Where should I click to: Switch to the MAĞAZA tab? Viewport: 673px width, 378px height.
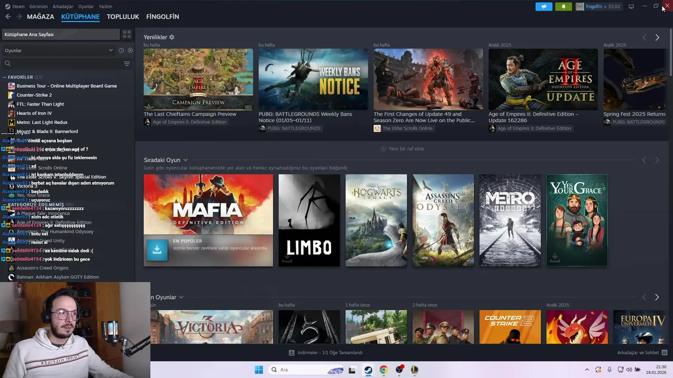(x=40, y=17)
